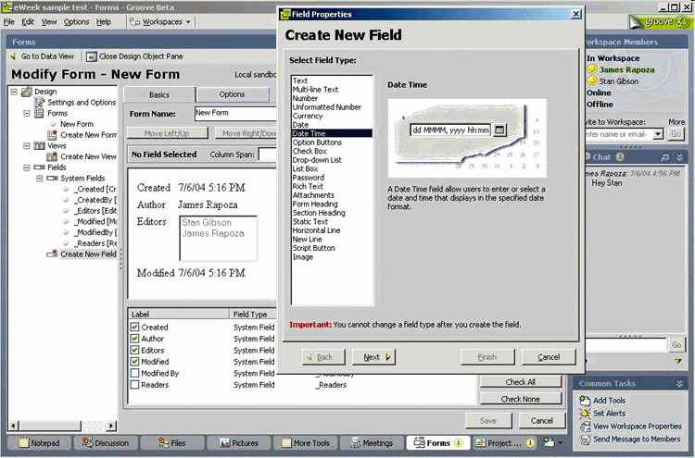695x458 pixels.
Task: Open the View menu
Action: pyautogui.click(x=49, y=21)
